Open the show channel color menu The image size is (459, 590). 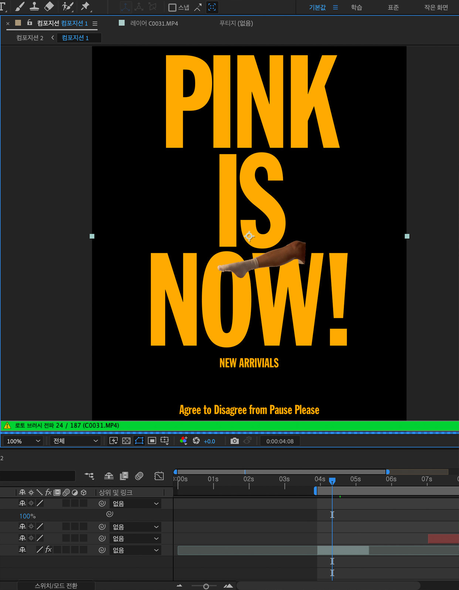pyautogui.click(x=183, y=441)
